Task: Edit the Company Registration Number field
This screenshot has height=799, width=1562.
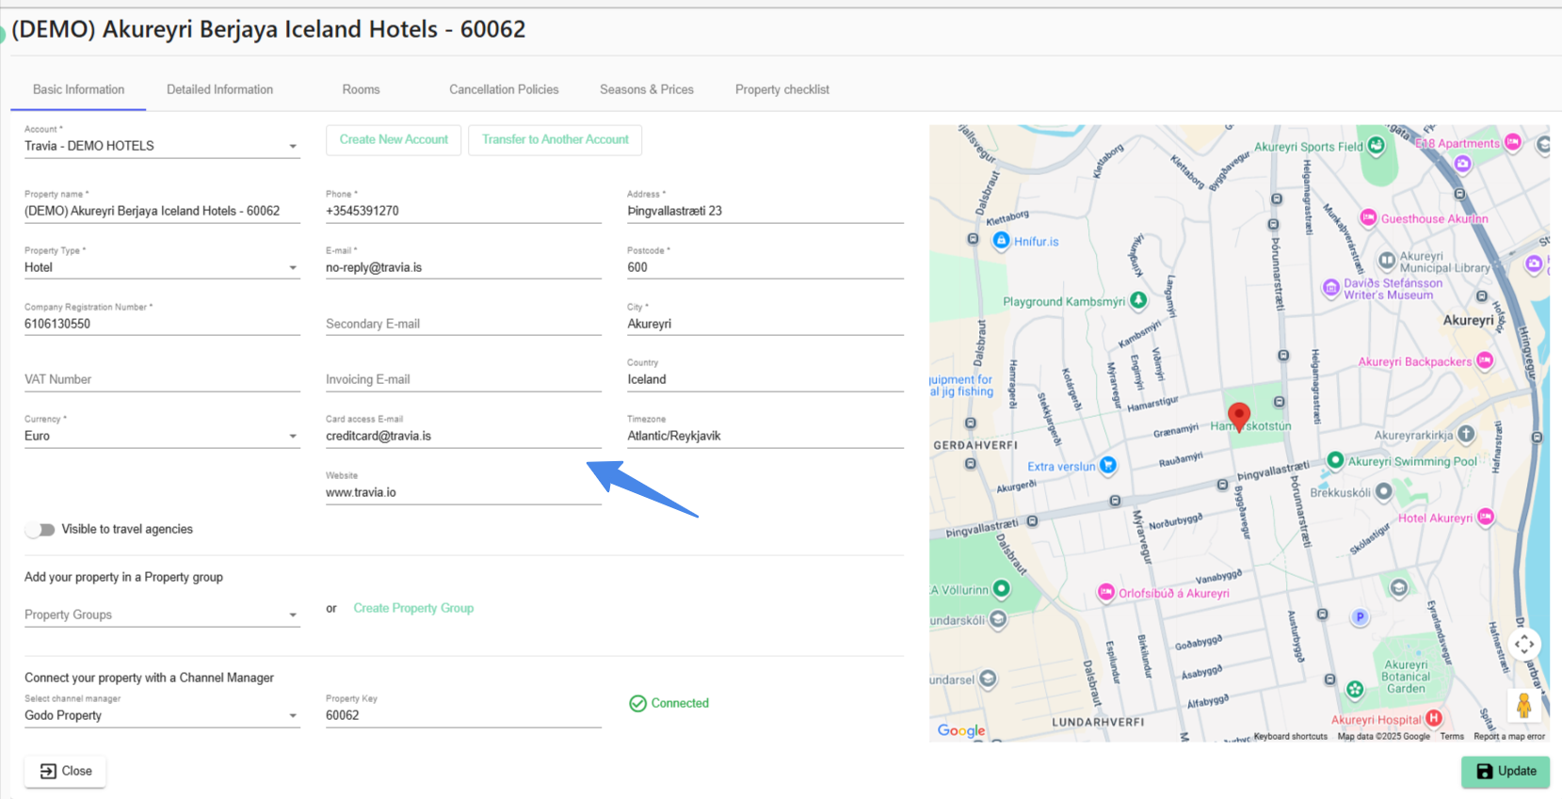Action: [162, 324]
